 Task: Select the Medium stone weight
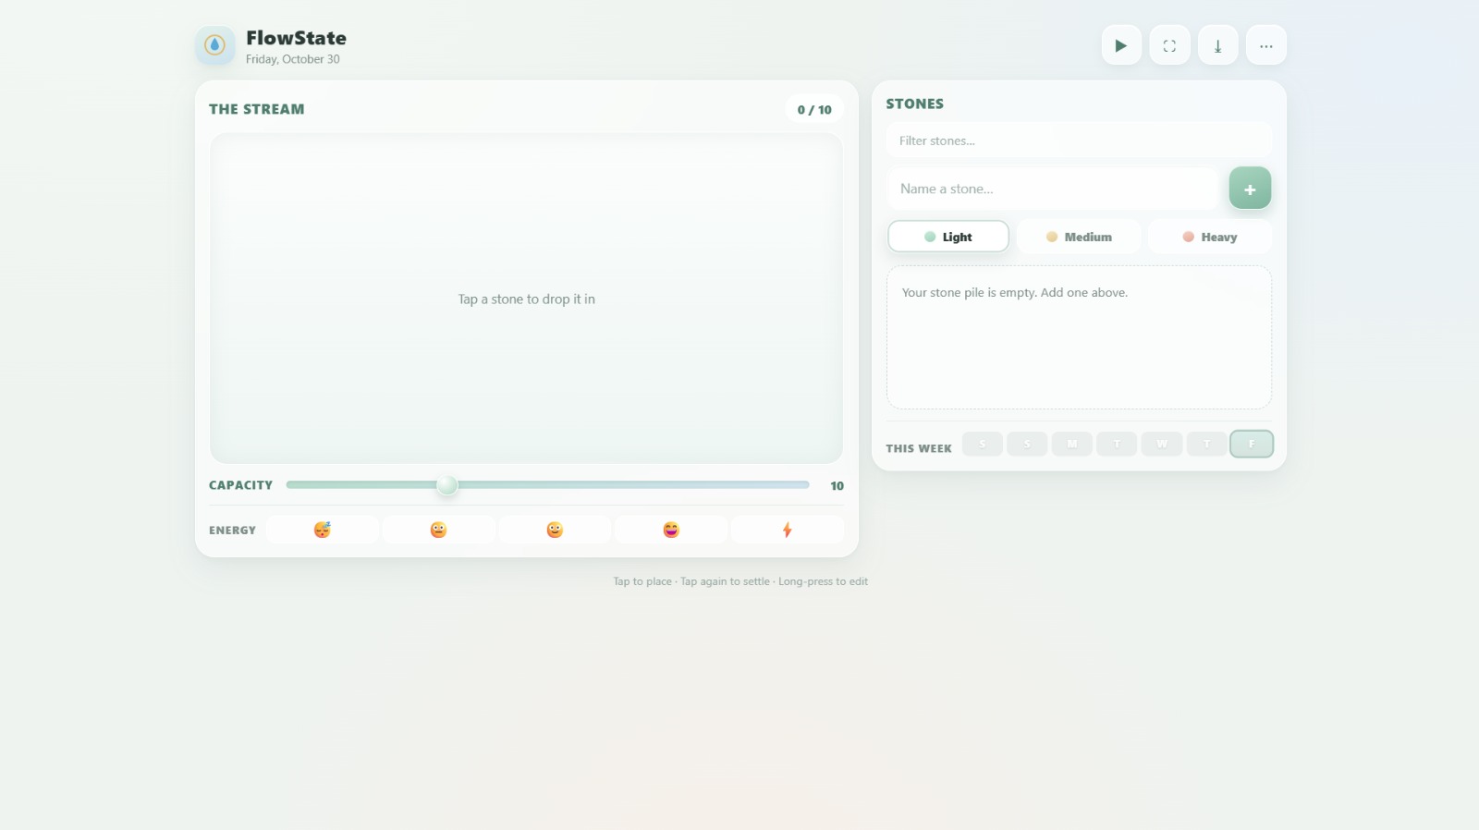click(x=1079, y=237)
